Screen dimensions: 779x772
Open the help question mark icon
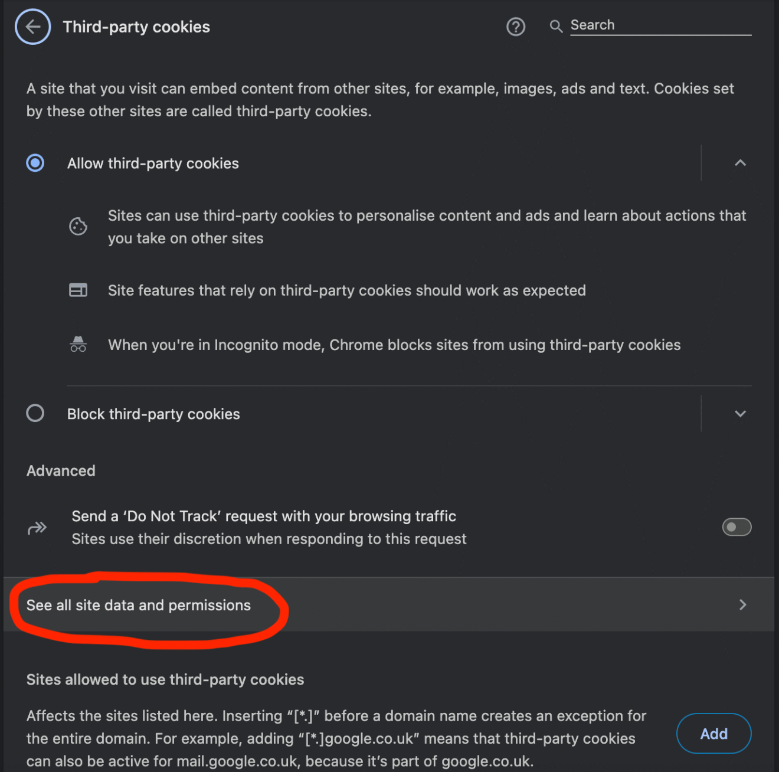[516, 27]
